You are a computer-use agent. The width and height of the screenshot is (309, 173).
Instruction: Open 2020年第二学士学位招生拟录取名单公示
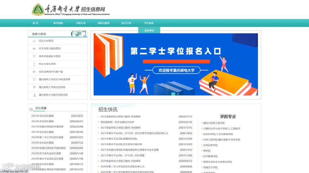[122, 166]
